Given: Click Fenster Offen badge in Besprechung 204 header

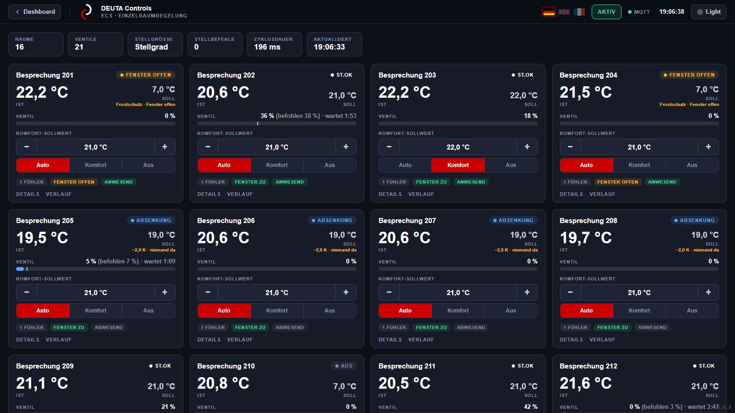Looking at the screenshot, I should tap(689, 75).
